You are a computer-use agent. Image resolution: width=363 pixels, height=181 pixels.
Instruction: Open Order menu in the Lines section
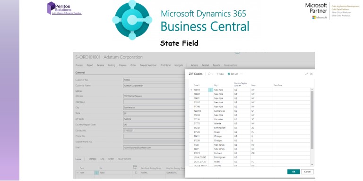111,159
